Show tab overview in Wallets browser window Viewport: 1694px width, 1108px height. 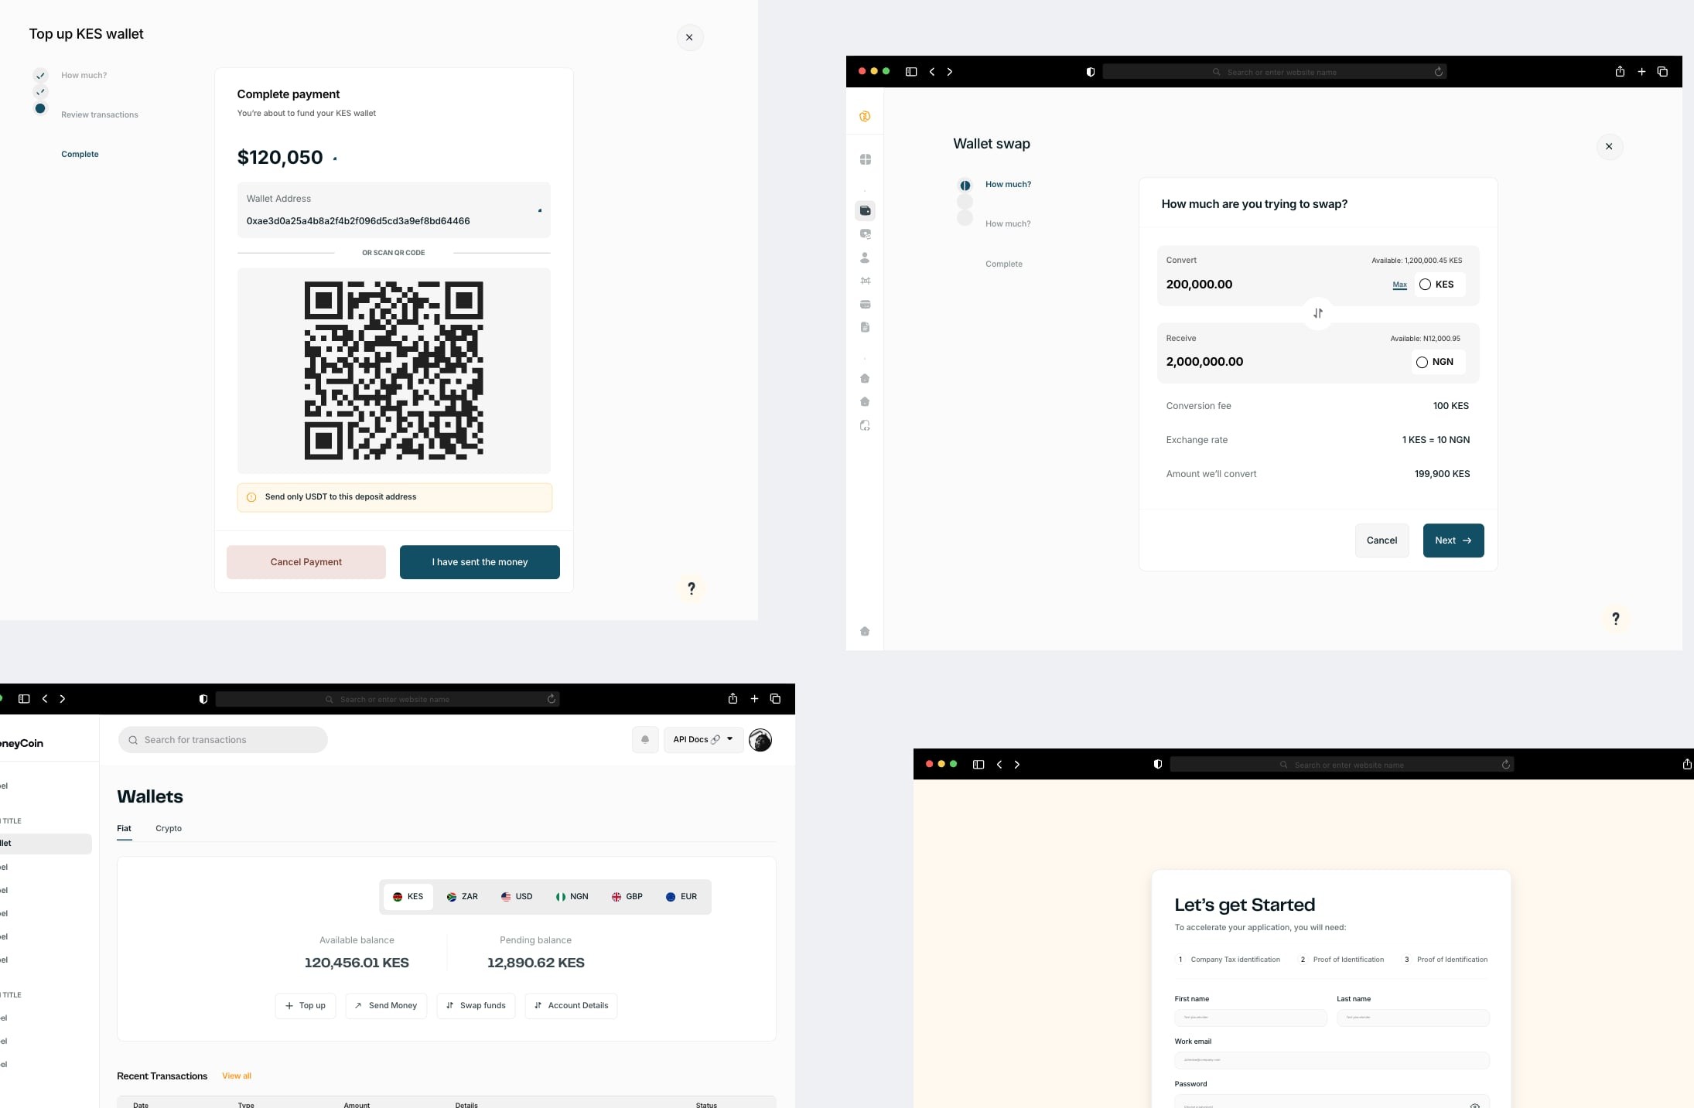point(775,699)
